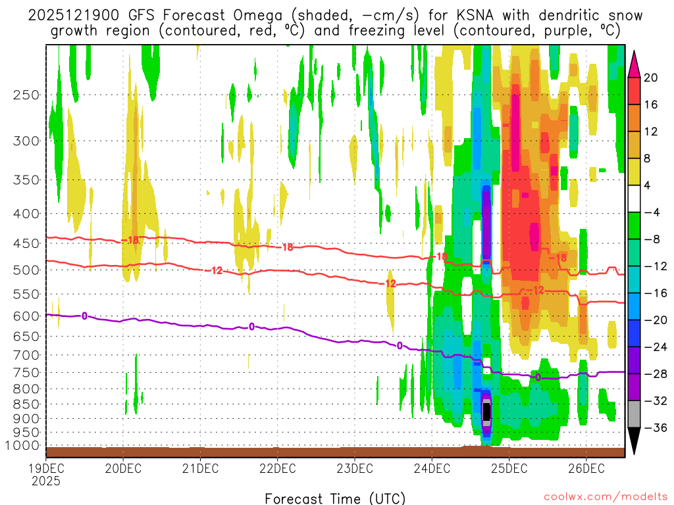
Task: Select the colorbar tick label -24
Action: pyautogui.click(x=655, y=347)
